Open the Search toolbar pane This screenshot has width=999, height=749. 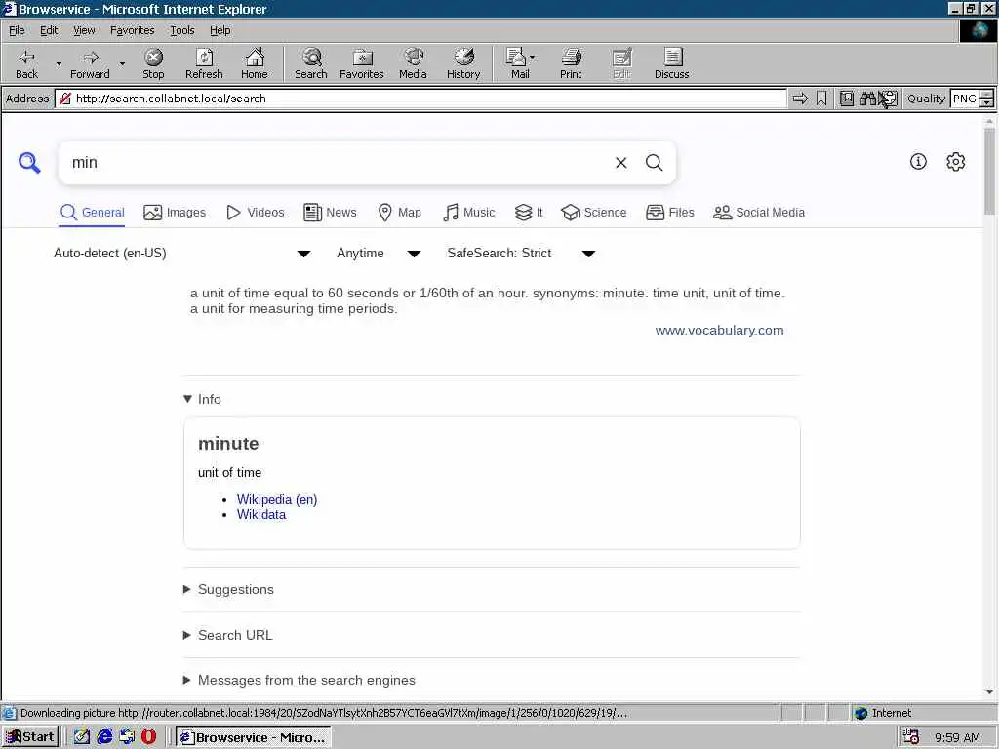(x=311, y=63)
